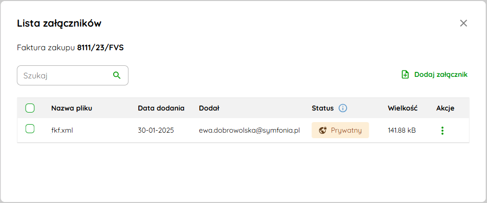Click the Wielkość column header
Screen dimensions: 487x203
tap(402, 109)
